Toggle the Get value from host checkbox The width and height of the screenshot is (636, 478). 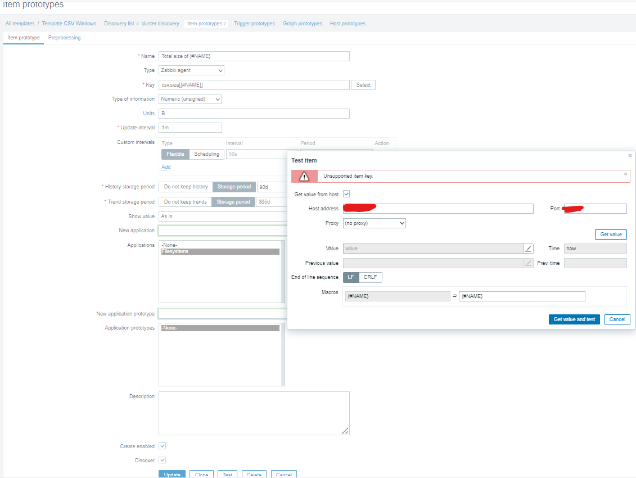coord(346,194)
